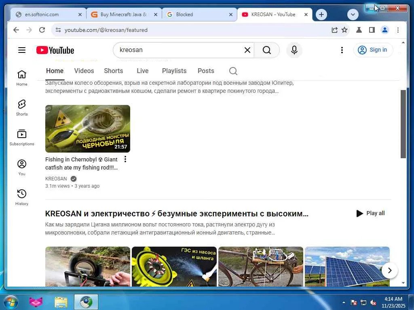
Task: Close the KREOSAN - YouTube tab
Action: point(306,15)
